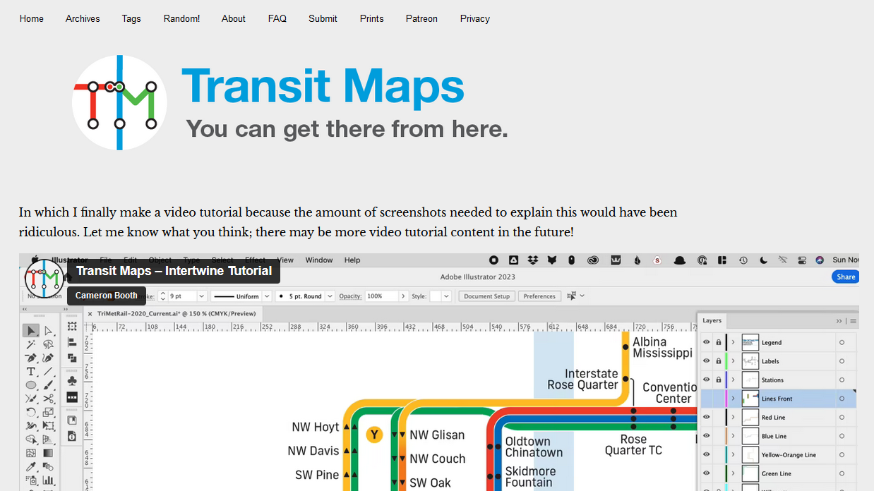
Task: Click the Share button in Illustrator
Action: pos(846,277)
